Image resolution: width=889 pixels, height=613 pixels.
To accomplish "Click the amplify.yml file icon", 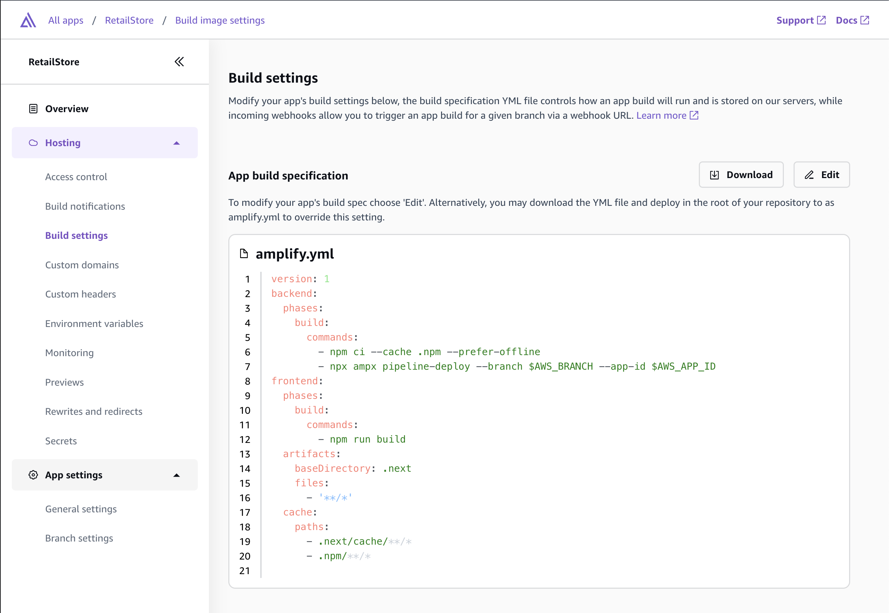I will coord(244,253).
